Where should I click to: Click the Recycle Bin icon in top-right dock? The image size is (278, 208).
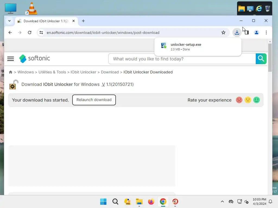(267, 8)
